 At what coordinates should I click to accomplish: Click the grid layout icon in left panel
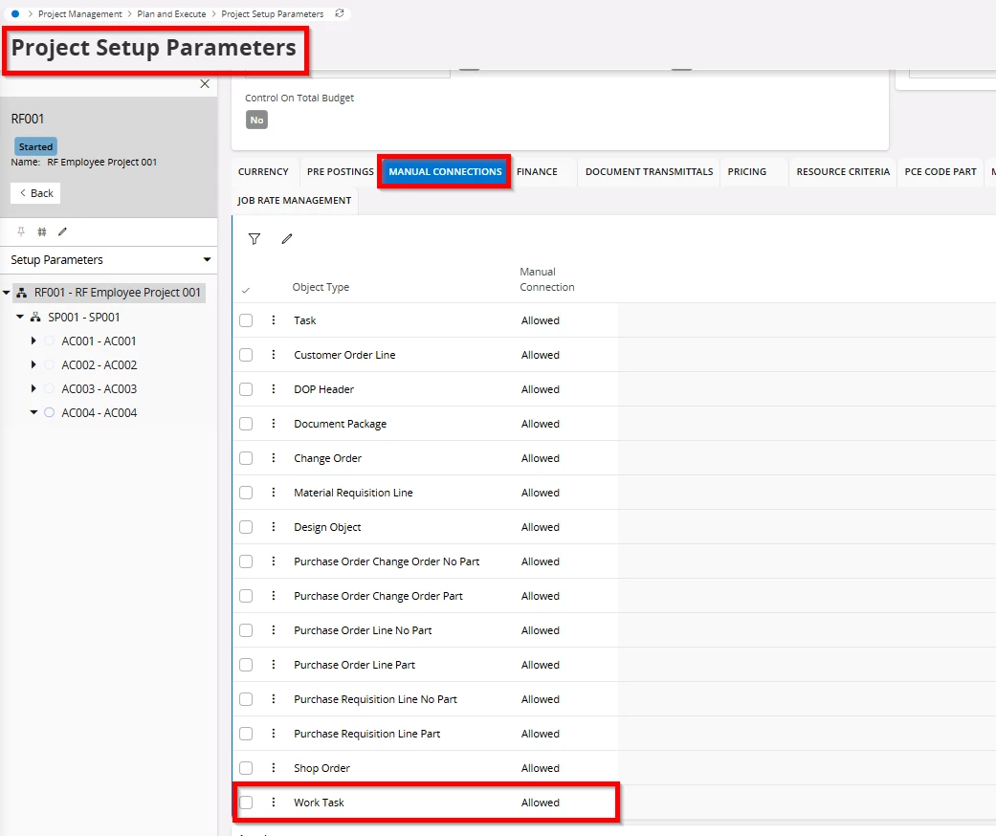click(42, 231)
